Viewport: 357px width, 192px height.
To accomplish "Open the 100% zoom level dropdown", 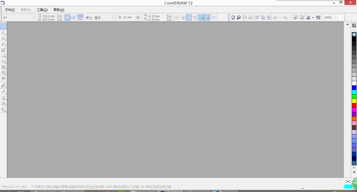I will [342, 17].
